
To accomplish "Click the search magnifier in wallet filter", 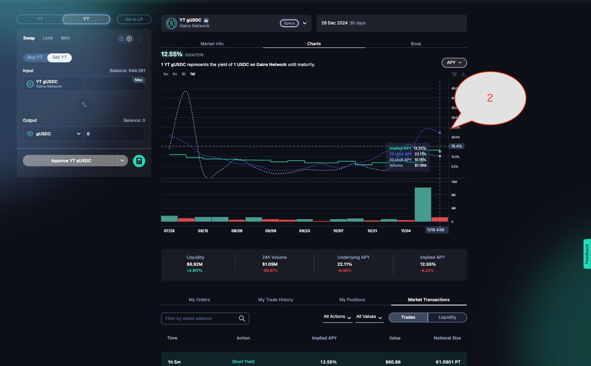I will [x=242, y=318].
